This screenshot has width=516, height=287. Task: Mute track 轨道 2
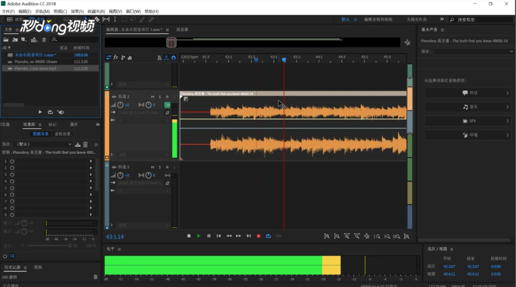pyautogui.click(x=152, y=97)
